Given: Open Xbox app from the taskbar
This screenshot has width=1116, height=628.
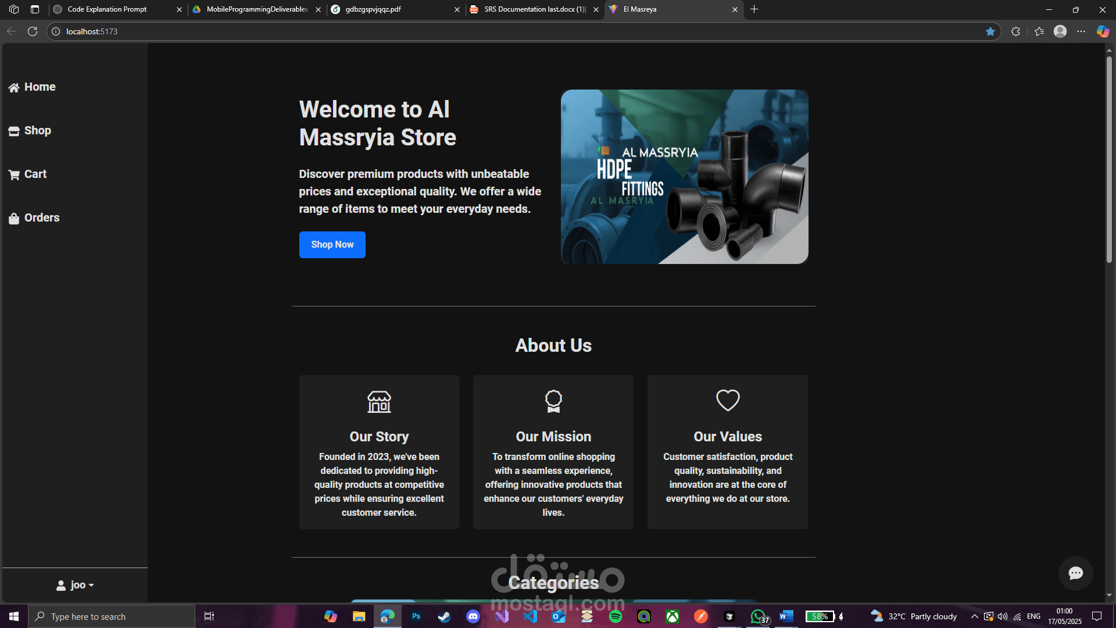Looking at the screenshot, I should 673,616.
